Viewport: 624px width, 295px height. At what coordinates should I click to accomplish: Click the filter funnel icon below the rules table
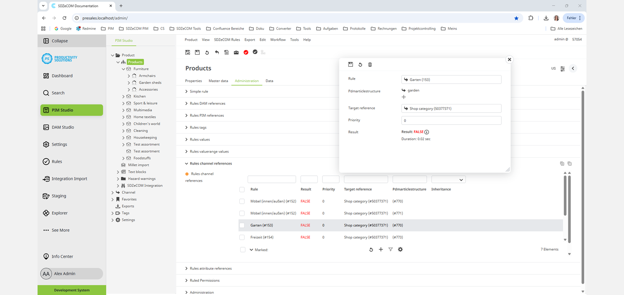tap(390, 250)
